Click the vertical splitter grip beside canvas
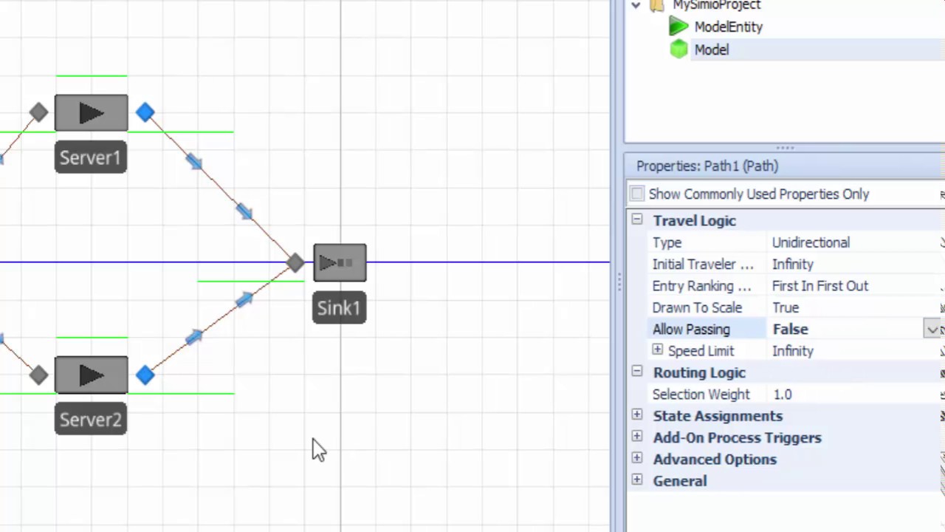Screen dimensions: 945x532 619,282
